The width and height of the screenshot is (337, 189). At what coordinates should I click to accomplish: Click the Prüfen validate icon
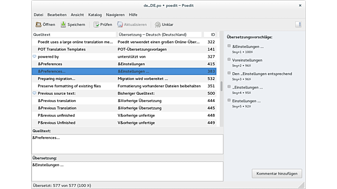(x=96, y=25)
